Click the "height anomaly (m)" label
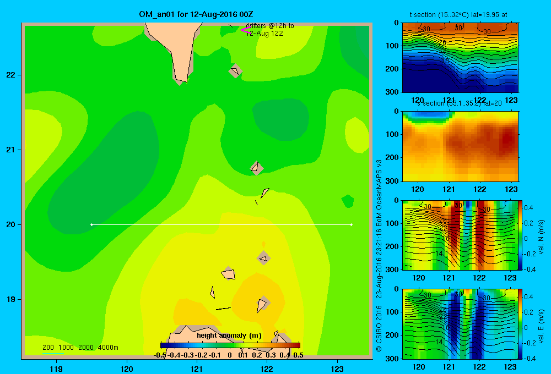 click(x=229, y=335)
